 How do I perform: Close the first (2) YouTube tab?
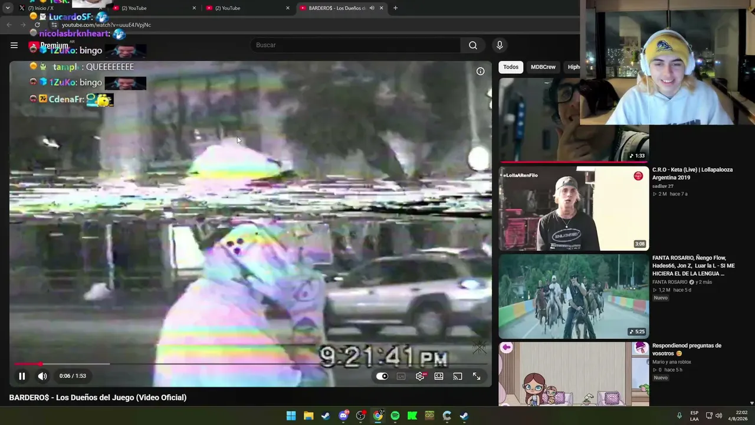[x=194, y=8]
